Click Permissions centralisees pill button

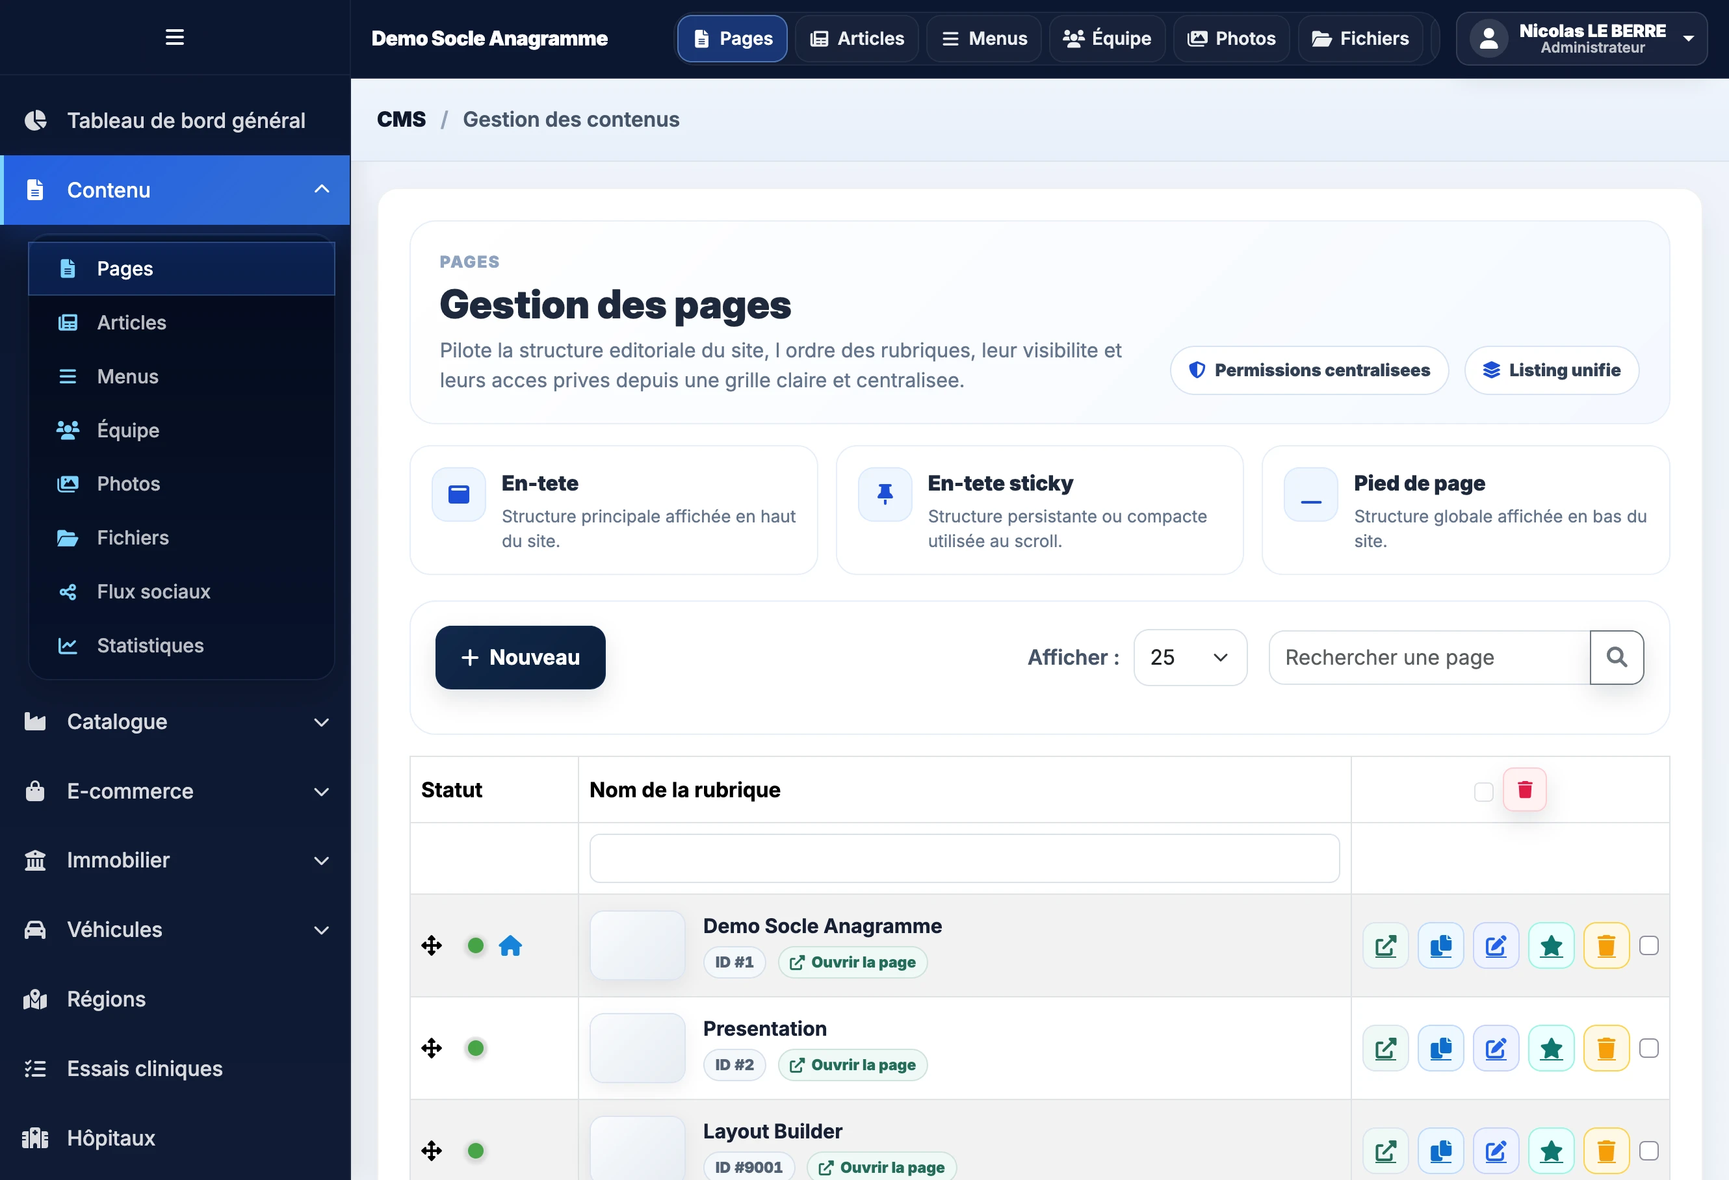(x=1309, y=370)
